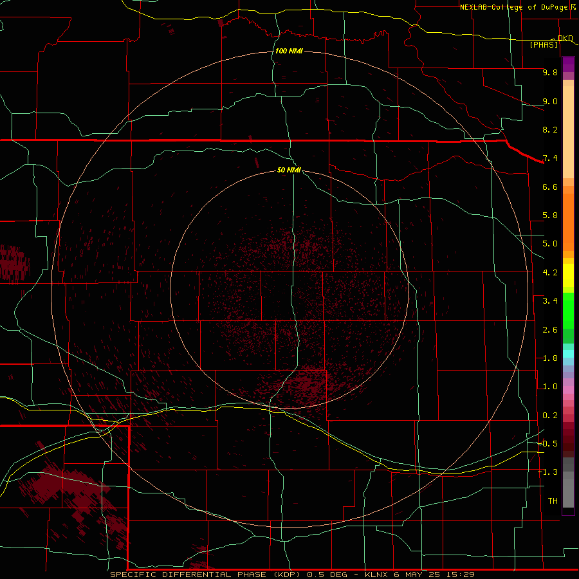Click the -0.5 value on color scale
Viewport: 579px width, 579px height.
coord(548,444)
